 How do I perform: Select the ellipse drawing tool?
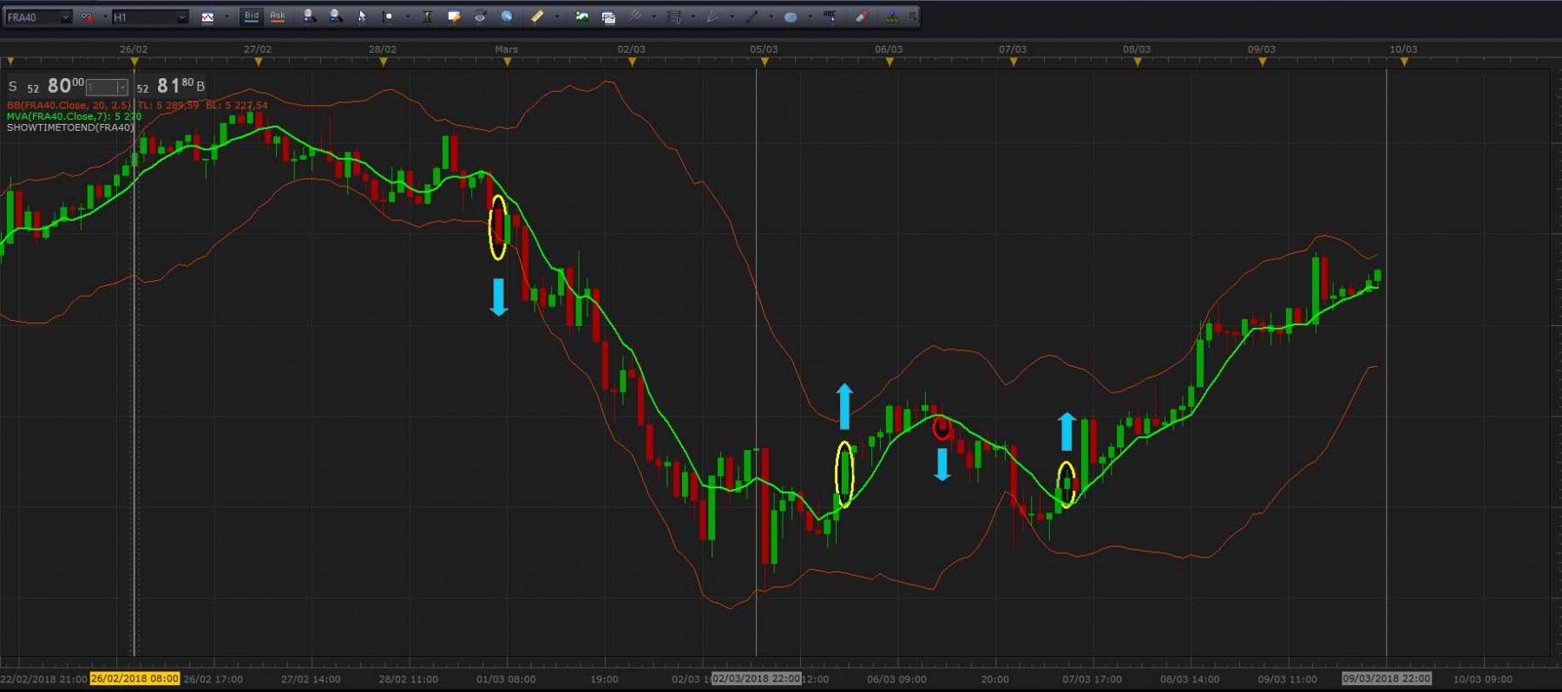[791, 16]
